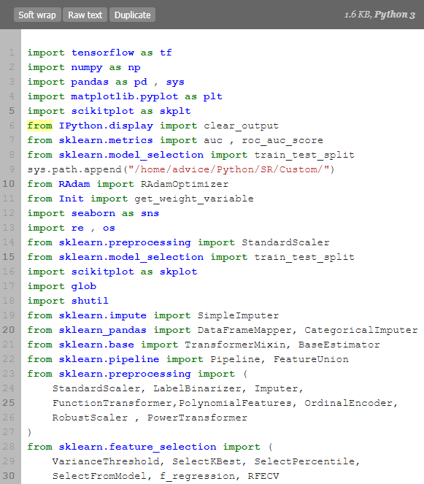Click 'CategoricalImputer' on line 20
Screen dimensions: 424x484
click(x=361, y=330)
